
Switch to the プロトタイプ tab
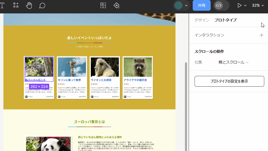tap(225, 20)
